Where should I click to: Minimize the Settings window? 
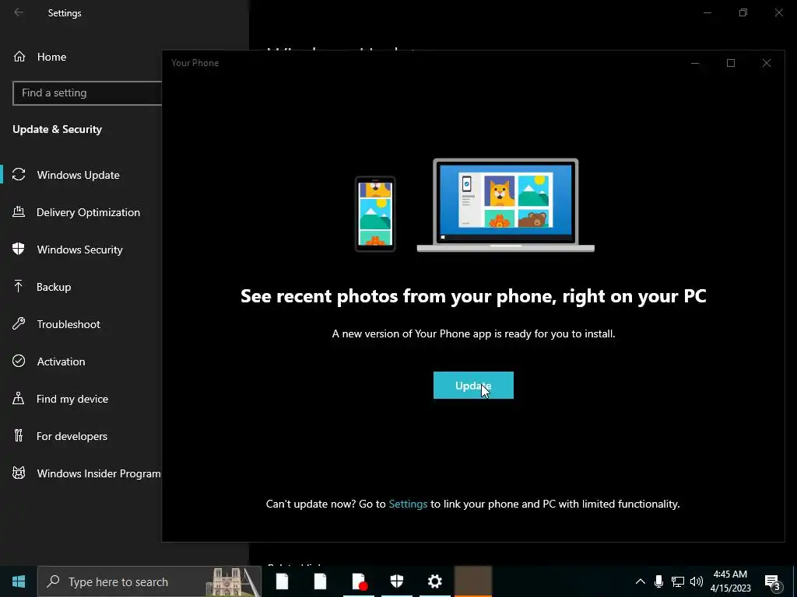pos(707,12)
